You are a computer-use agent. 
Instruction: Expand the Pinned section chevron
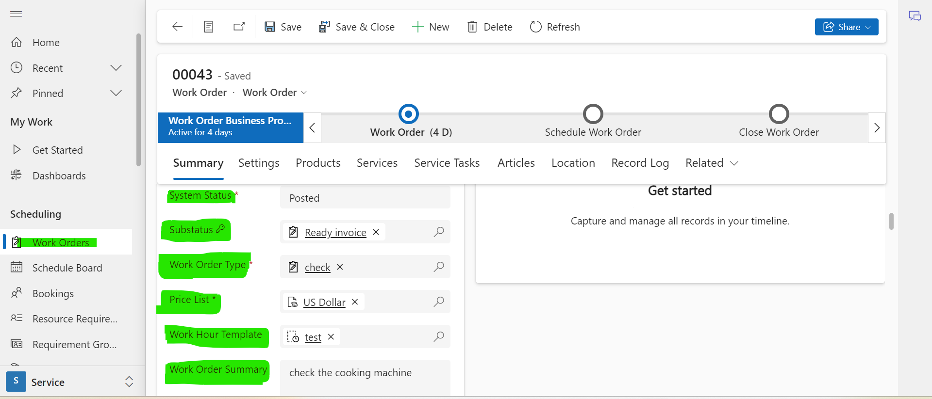click(116, 93)
